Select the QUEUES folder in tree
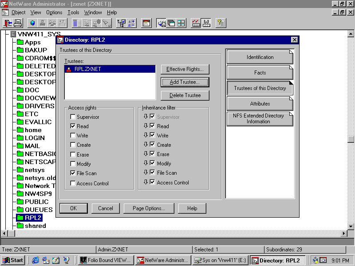The image size is (355, 266). 39,210
